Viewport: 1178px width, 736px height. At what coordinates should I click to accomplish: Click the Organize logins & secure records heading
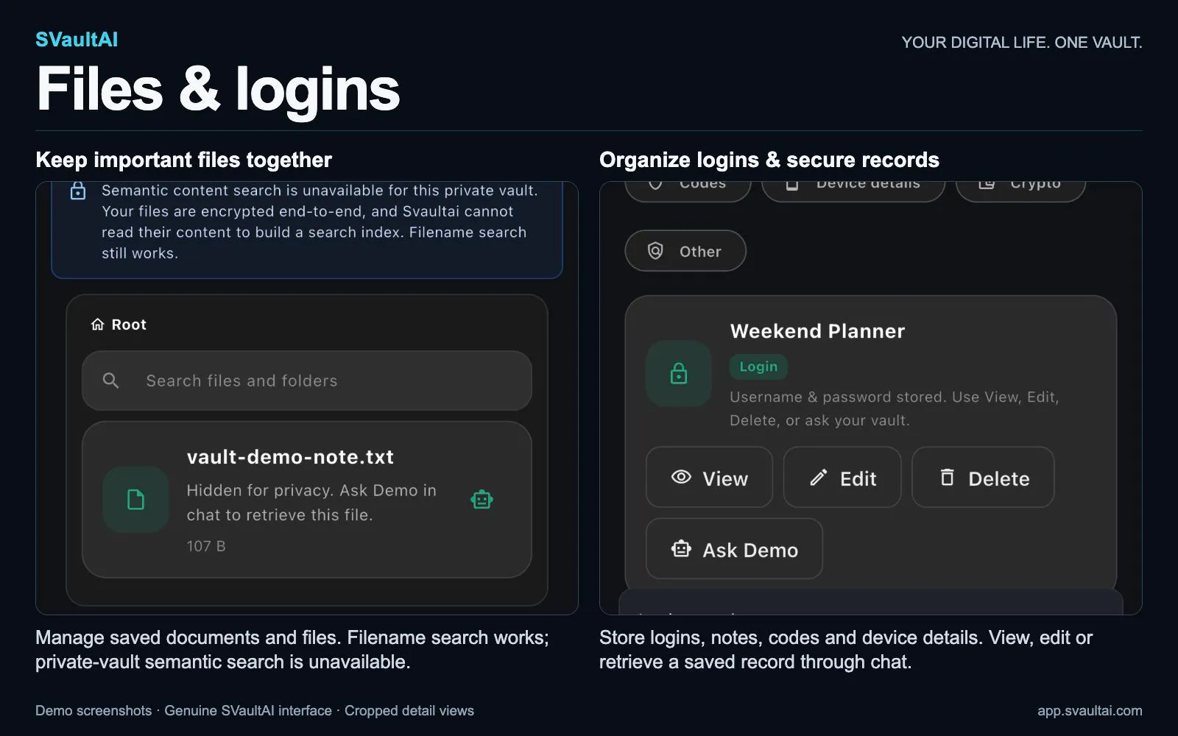point(769,160)
